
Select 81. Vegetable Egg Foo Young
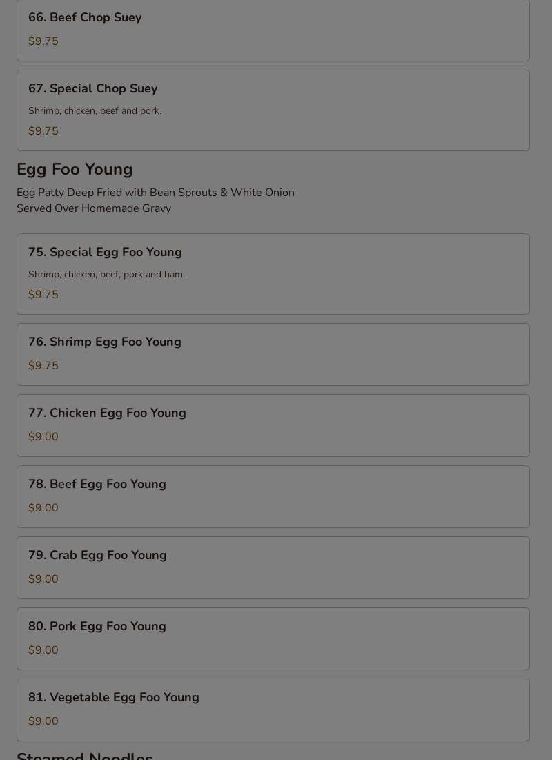click(x=273, y=710)
